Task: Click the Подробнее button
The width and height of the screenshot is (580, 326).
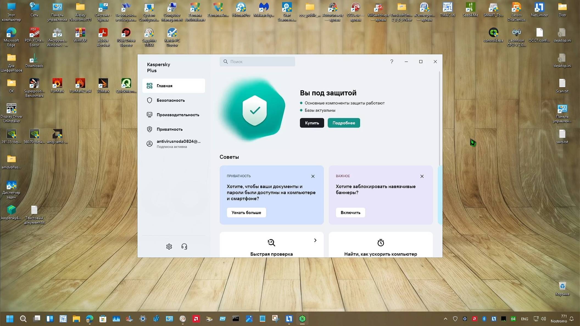Action: pyautogui.click(x=344, y=123)
